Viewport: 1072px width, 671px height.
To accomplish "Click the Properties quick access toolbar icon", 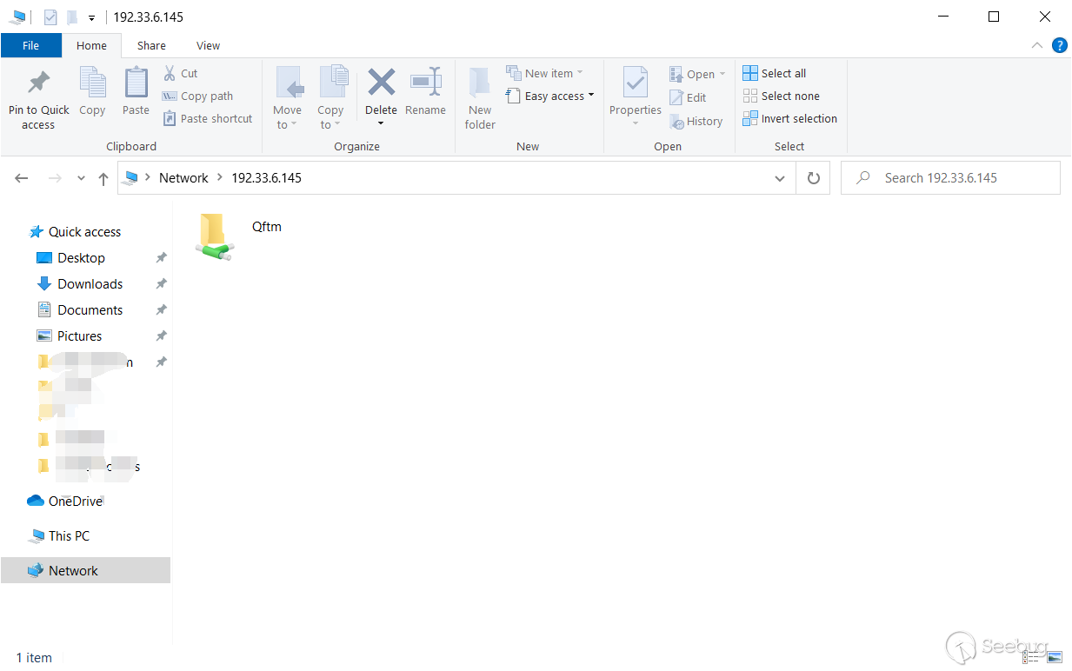I will [x=50, y=17].
